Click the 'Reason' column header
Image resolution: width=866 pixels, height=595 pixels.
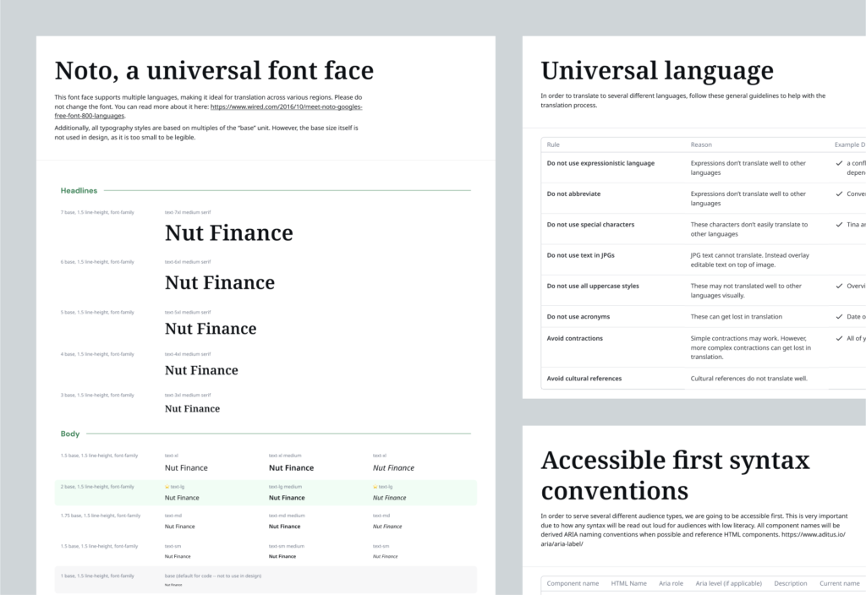click(x=701, y=145)
